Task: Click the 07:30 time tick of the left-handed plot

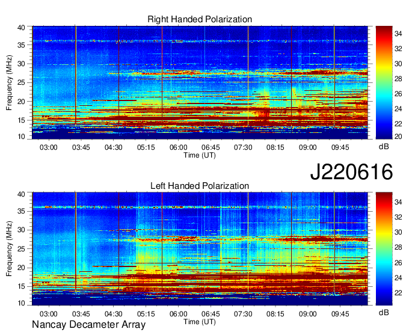Action: [x=243, y=314]
